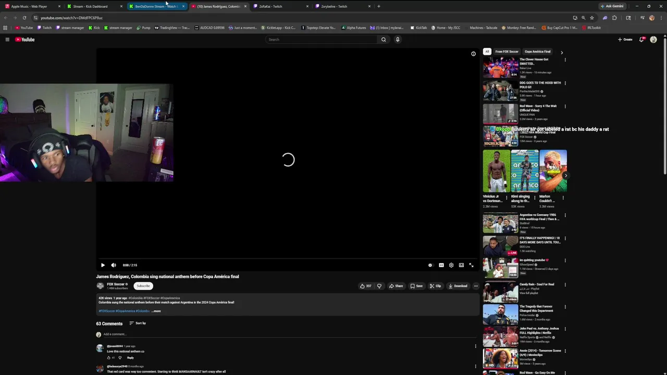Open the YouTube account avatar menu
The height and width of the screenshot is (375, 667).
(653, 40)
